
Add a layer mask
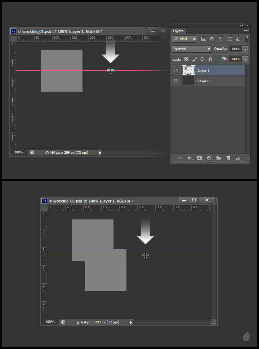[199, 158]
